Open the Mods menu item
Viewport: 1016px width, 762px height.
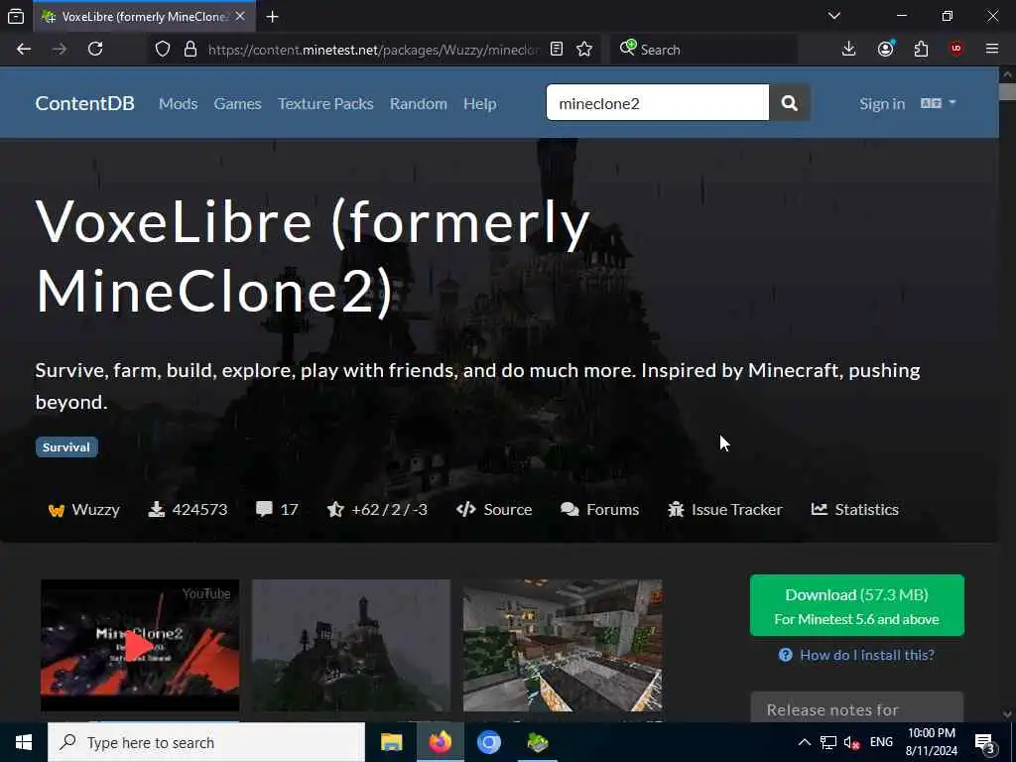(x=179, y=103)
